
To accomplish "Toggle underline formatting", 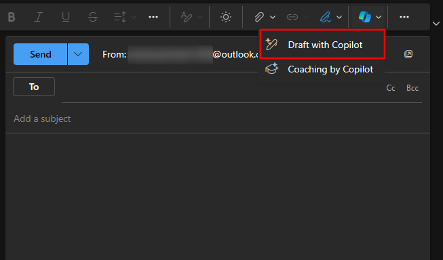I will point(66,17).
